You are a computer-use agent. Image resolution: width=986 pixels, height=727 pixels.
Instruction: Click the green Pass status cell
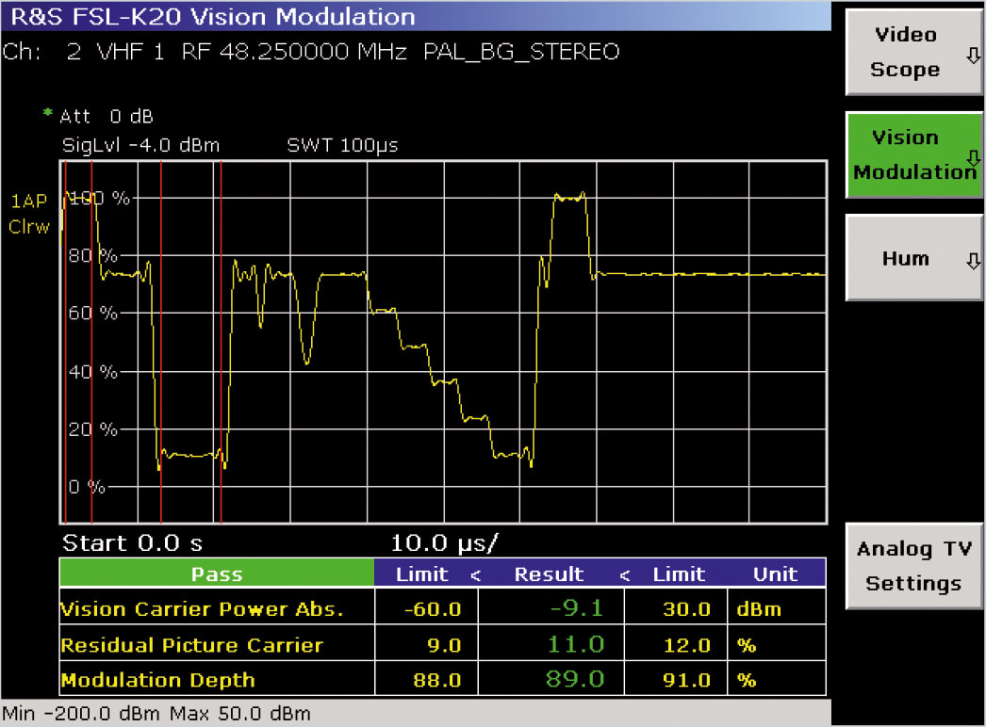point(217,574)
